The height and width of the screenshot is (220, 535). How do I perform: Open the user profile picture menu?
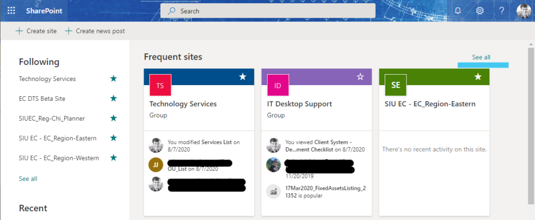[x=524, y=11]
